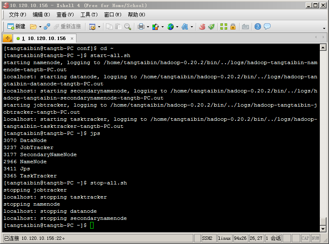Open the session Properties icon
Viewport: 329px width, 244px height.
(92, 27)
